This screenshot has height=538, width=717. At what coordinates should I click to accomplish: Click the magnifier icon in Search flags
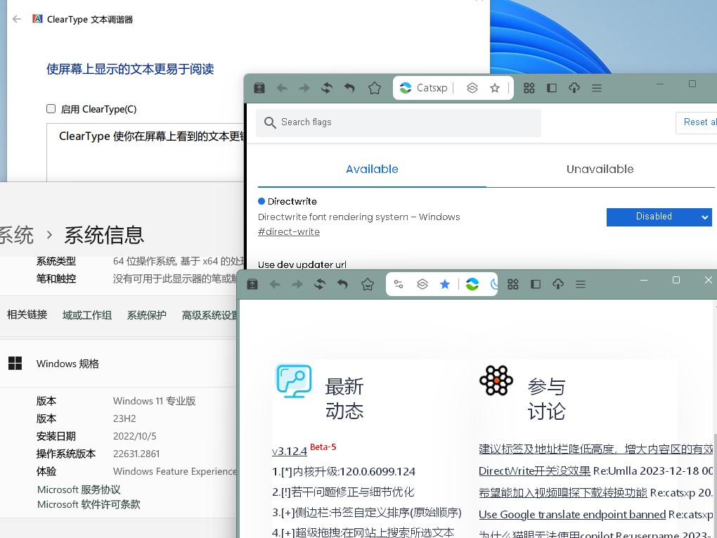click(270, 122)
